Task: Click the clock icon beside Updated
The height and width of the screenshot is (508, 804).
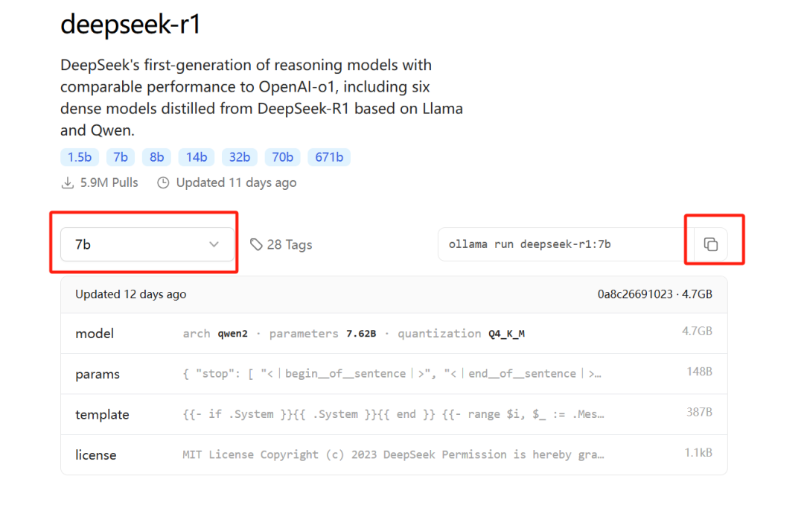Action: (x=163, y=182)
